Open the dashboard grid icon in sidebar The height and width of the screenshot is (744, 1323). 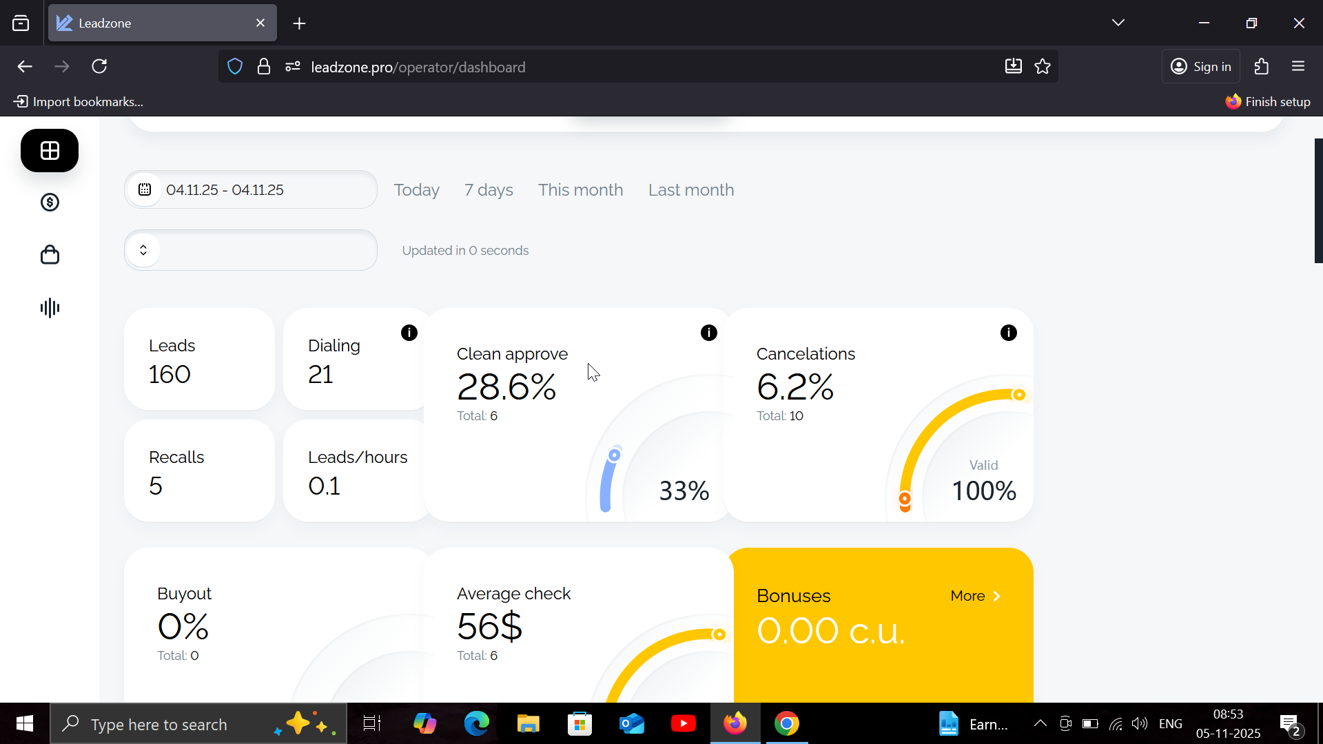pyautogui.click(x=50, y=150)
